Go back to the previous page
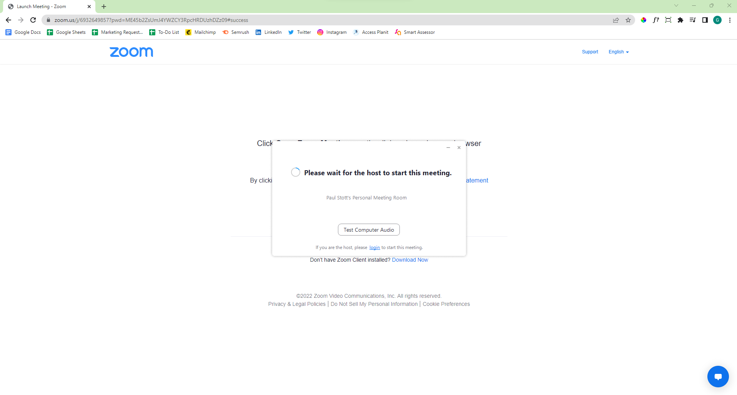The image size is (737, 395). 8,20
